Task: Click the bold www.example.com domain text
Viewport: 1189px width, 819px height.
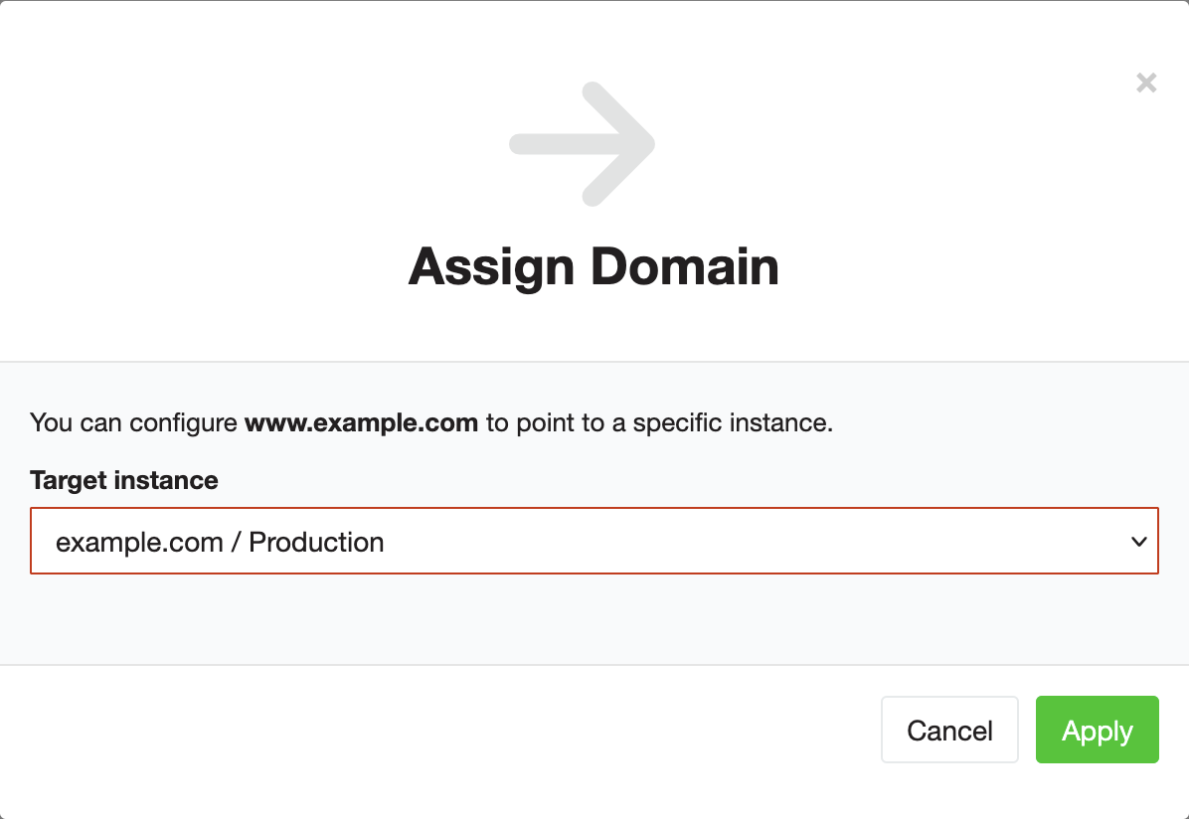Action: click(362, 423)
